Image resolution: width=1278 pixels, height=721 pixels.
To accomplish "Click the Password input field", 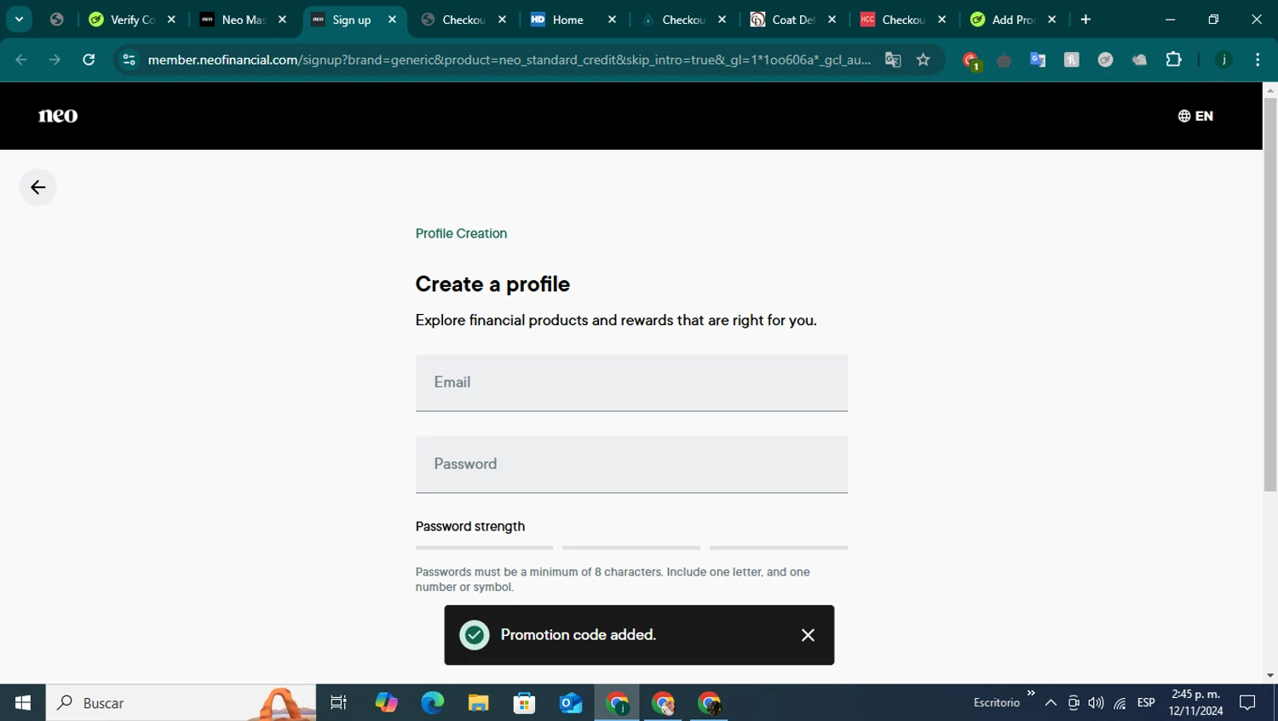I will (631, 464).
